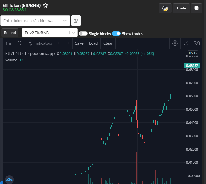Click the Trade button
This screenshot has height=184, width=206.
181,8
